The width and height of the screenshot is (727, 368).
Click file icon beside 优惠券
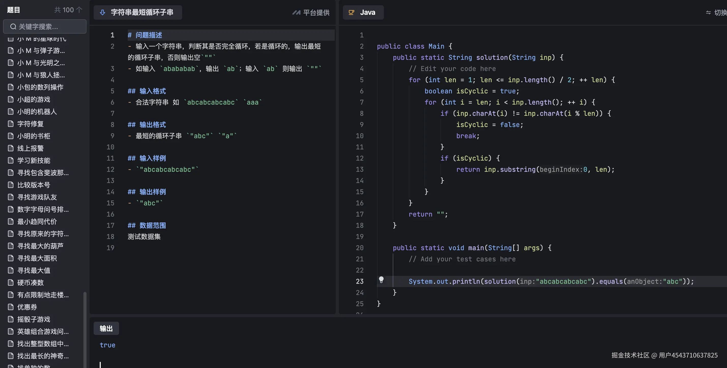point(11,307)
